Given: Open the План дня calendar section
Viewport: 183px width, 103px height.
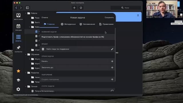Looking at the screenshot, I should [18, 27].
